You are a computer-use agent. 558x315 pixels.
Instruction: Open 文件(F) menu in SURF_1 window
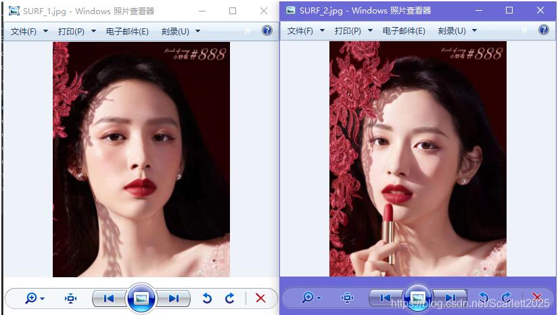coord(24,32)
